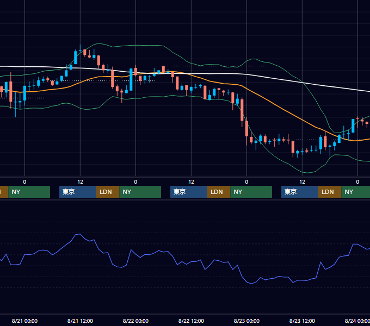Select the upper green Bollinger band line
Image resolution: width=370 pixels, height=326 pixels.
coord(180,57)
